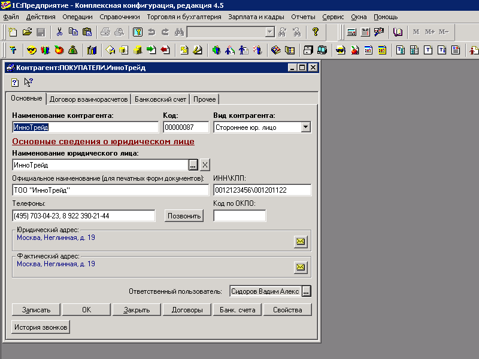This screenshot has height=359, width=479.
Task: Click the ИНН\КПП input field
Action: 262,190
